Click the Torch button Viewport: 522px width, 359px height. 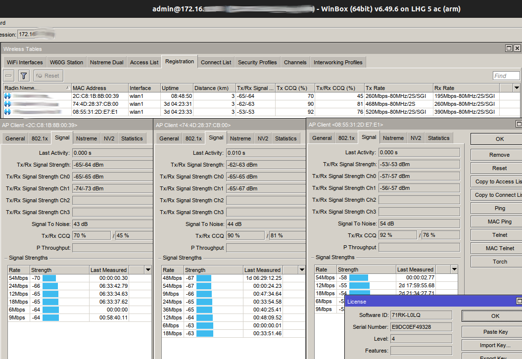click(x=500, y=262)
